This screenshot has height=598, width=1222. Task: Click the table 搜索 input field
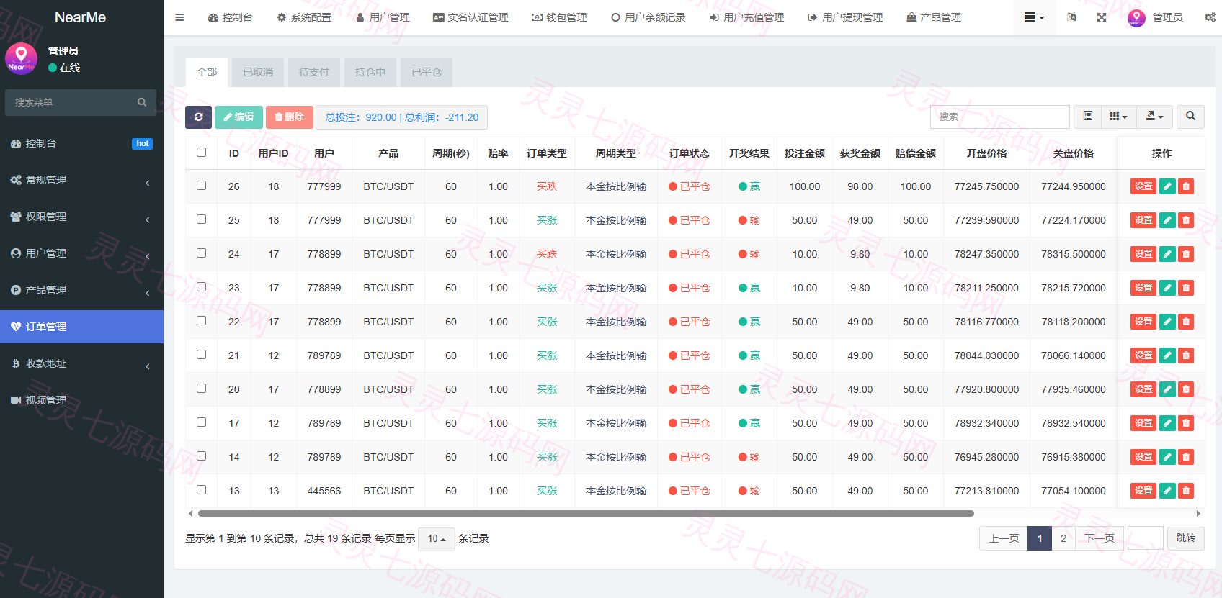pos(1000,117)
